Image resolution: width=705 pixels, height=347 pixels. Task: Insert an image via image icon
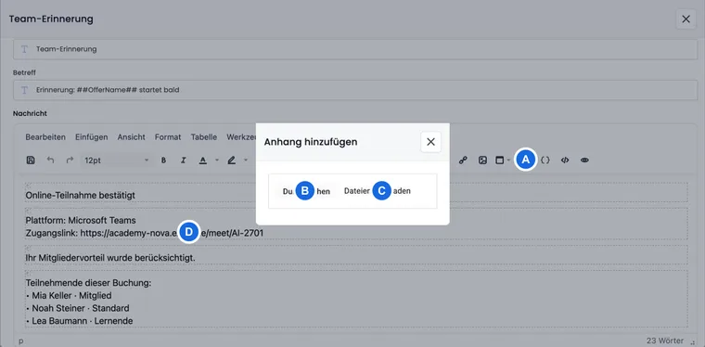coord(482,160)
